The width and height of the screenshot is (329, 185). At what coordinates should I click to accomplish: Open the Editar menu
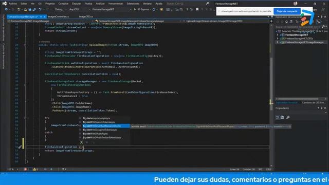(x=24, y=4)
